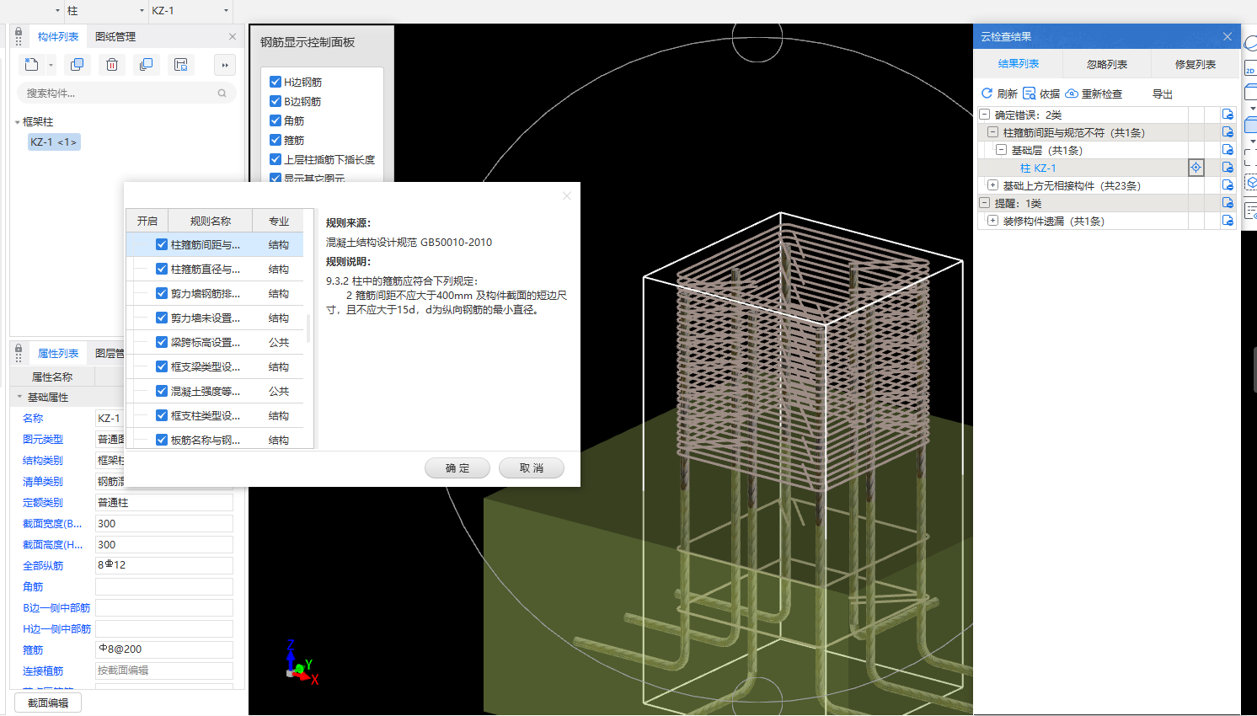Toggle 角筋 checkbox
The width and height of the screenshot is (1257, 716).
coord(275,120)
